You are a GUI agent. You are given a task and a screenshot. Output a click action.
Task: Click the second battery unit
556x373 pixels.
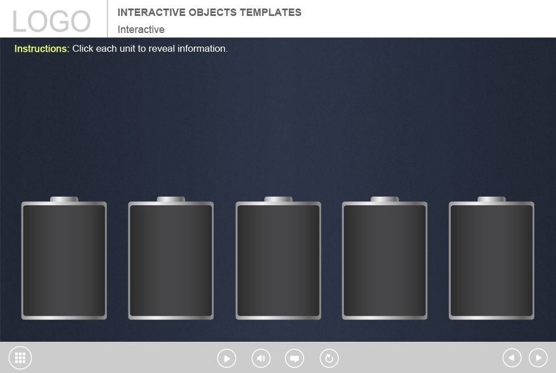pyautogui.click(x=171, y=259)
